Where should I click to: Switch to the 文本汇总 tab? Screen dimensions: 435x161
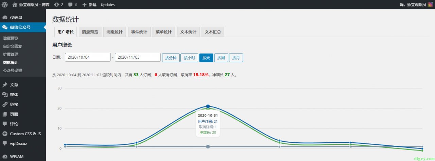(x=213, y=32)
